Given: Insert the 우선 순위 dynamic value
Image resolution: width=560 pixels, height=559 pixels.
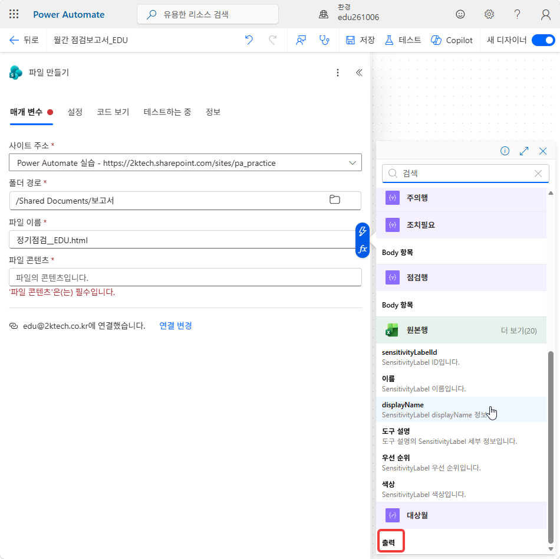Looking at the screenshot, I should pyautogui.click(x=461, y=462).
